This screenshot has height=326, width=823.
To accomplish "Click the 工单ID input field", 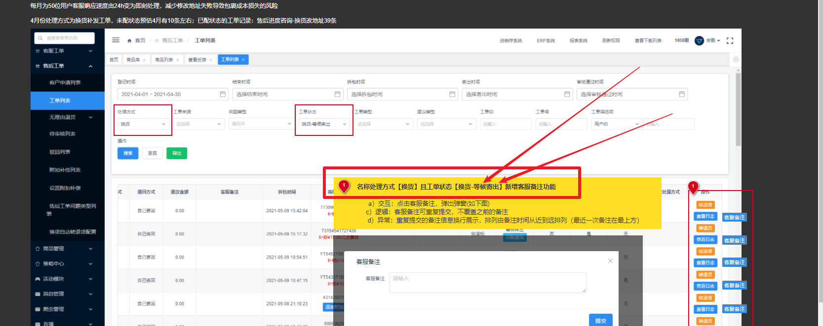I will pyautogui.click(x=506, y=124).
